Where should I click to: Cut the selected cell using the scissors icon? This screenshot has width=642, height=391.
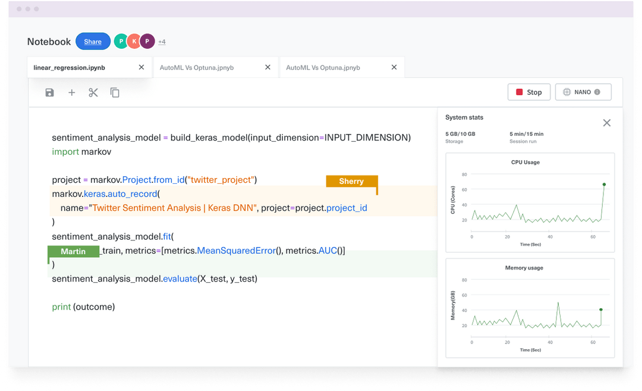coord(93,92)
